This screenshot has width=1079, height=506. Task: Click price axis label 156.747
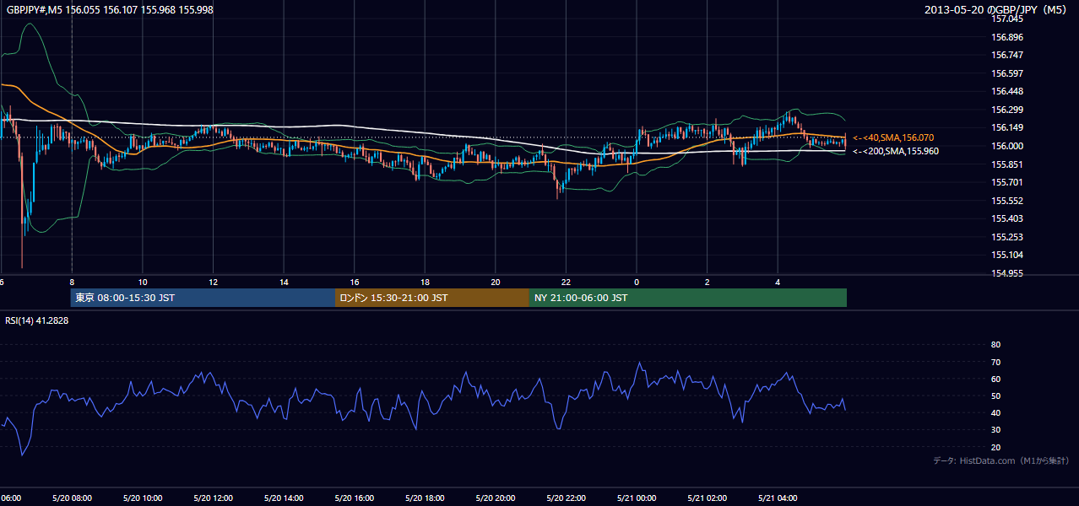(x=1006, y=55)
